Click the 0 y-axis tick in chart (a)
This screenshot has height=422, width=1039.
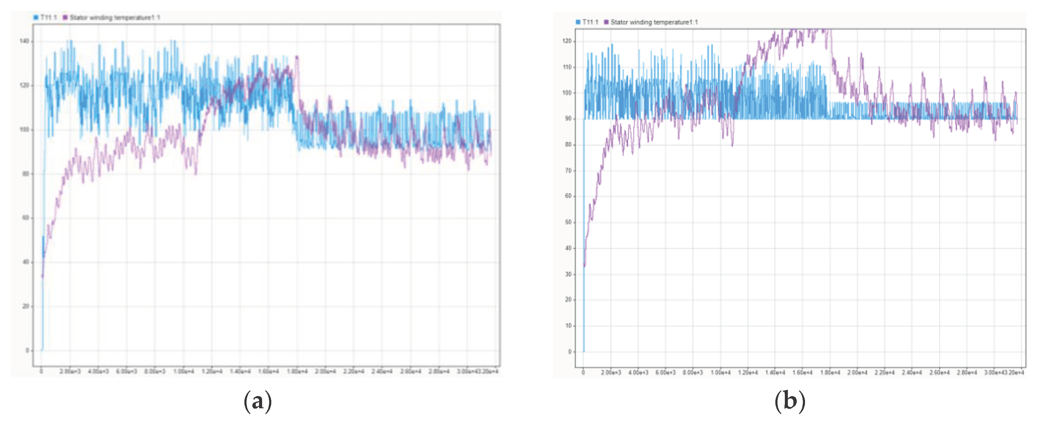click(27, 350)
